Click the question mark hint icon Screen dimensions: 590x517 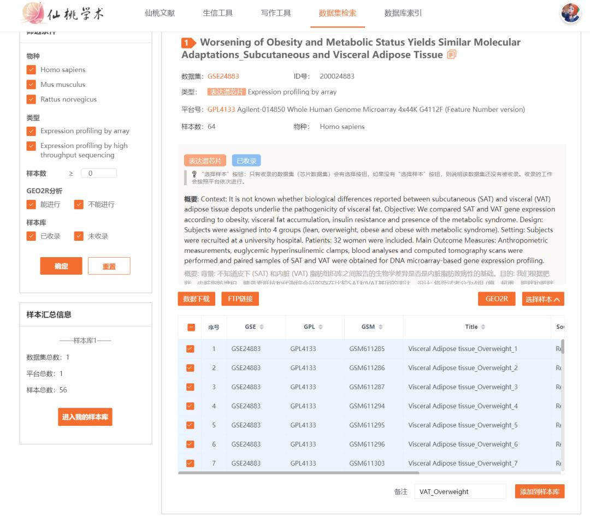(x=194, y=174)
